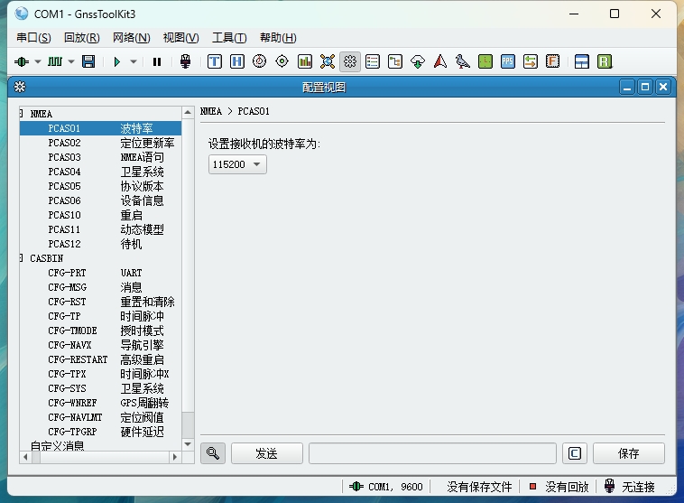
Task: Collapse the CASBIN tree node
Action: [21, 258]
